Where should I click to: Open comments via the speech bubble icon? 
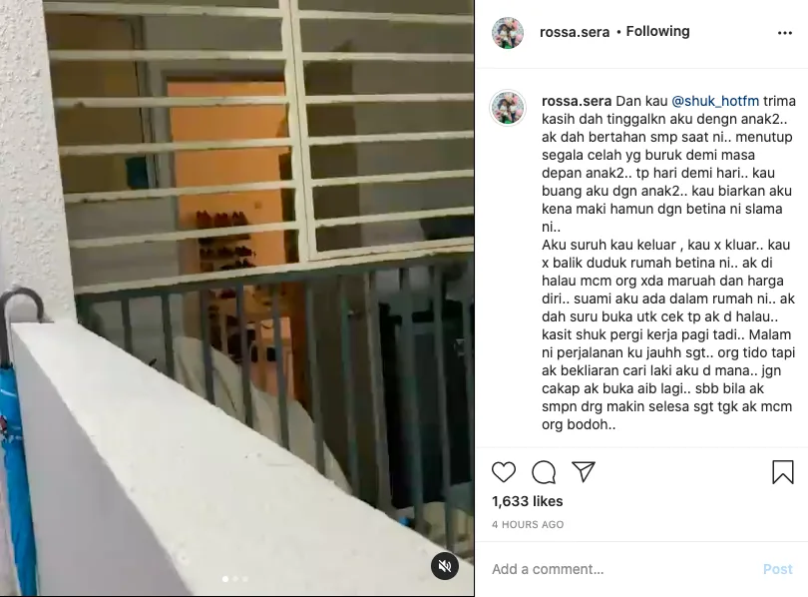(544, 472)
